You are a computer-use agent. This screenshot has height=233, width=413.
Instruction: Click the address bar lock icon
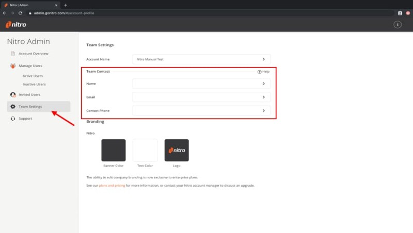30,13
